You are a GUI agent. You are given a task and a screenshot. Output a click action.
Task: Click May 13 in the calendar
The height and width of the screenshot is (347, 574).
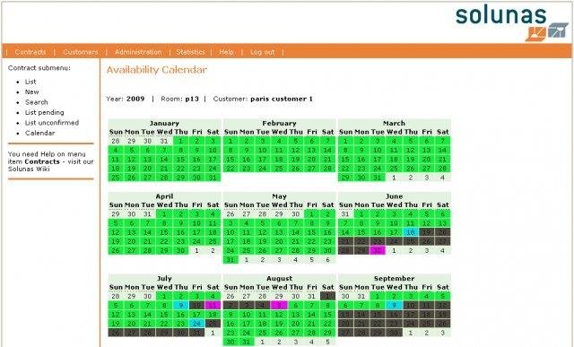279,232
